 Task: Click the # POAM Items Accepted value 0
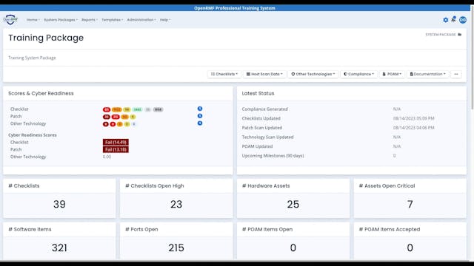coord(410,248)
